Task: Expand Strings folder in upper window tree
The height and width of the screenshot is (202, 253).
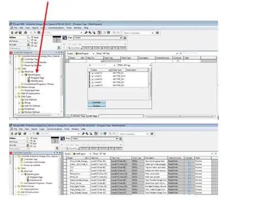Action: (x=19, y=103)
